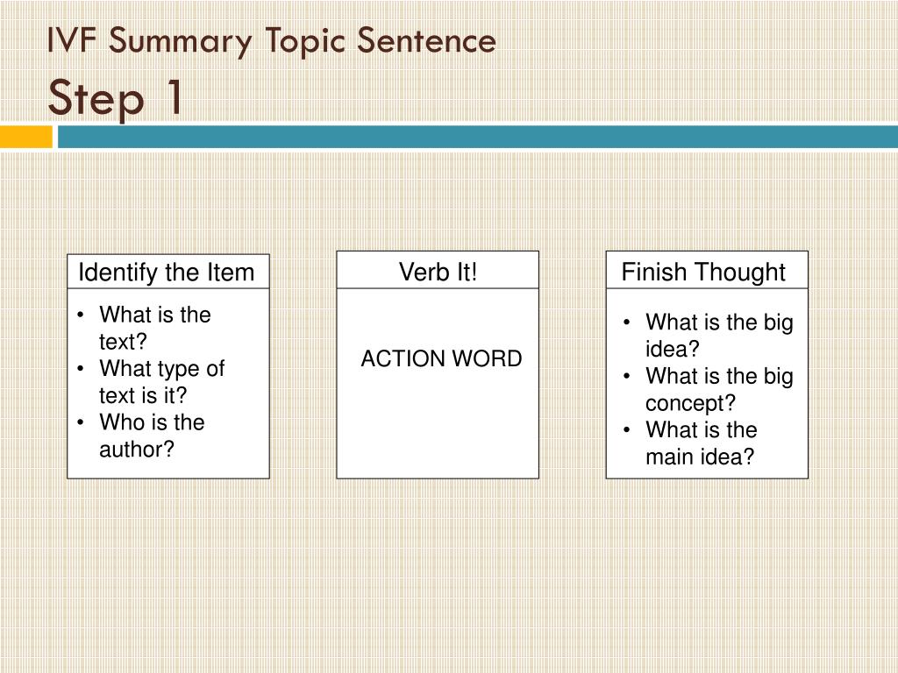Select the 'Step 1' heading text
Screen dimensions: 898x673
coord(116,98)
